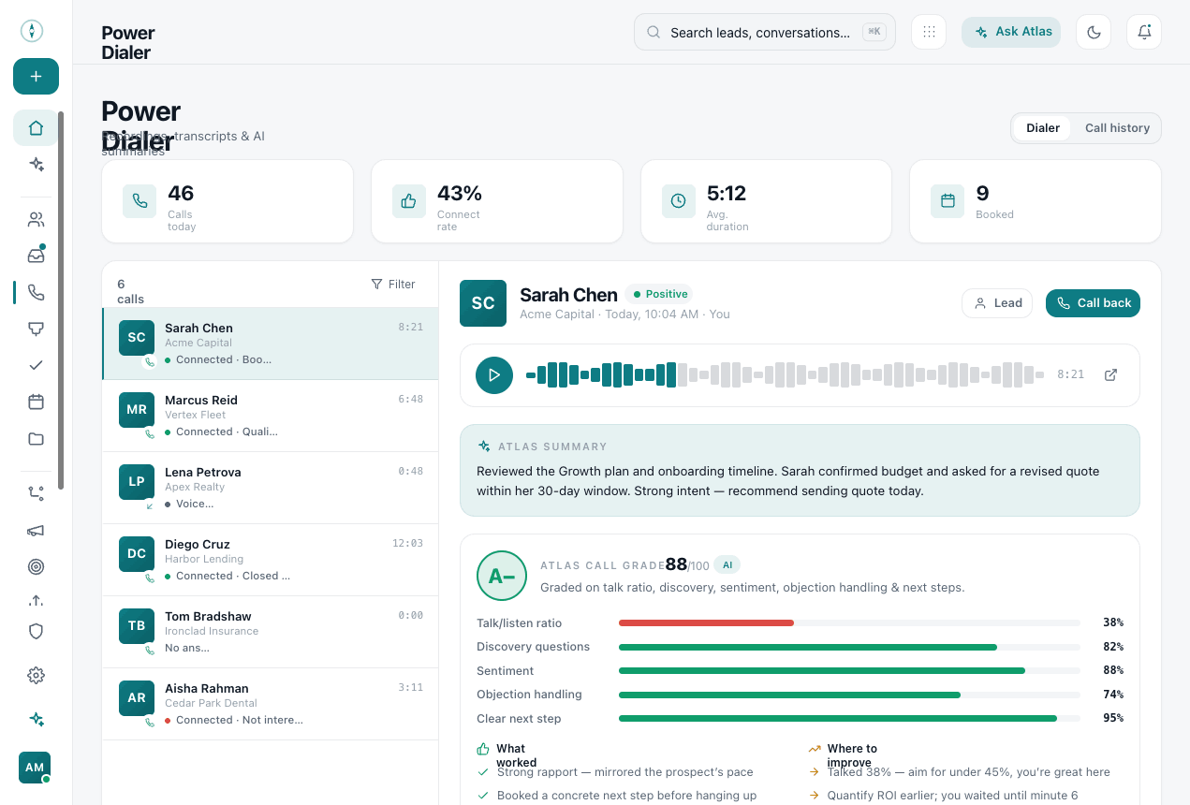Open notifications bell icon
The image size is (1190, 805).
pos(1144,32)
